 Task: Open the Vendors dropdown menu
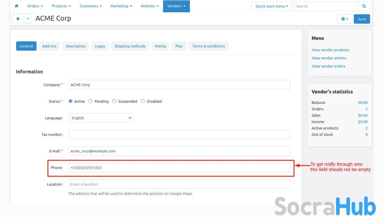(176, 6)
